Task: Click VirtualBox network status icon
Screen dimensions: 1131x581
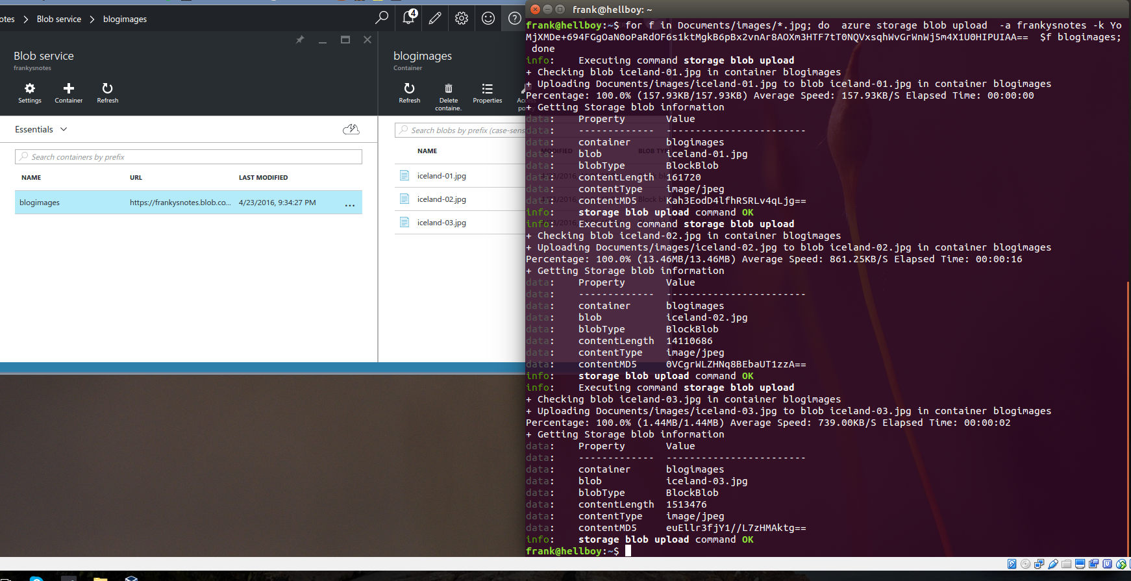Action: click(x=1039, y=564)
